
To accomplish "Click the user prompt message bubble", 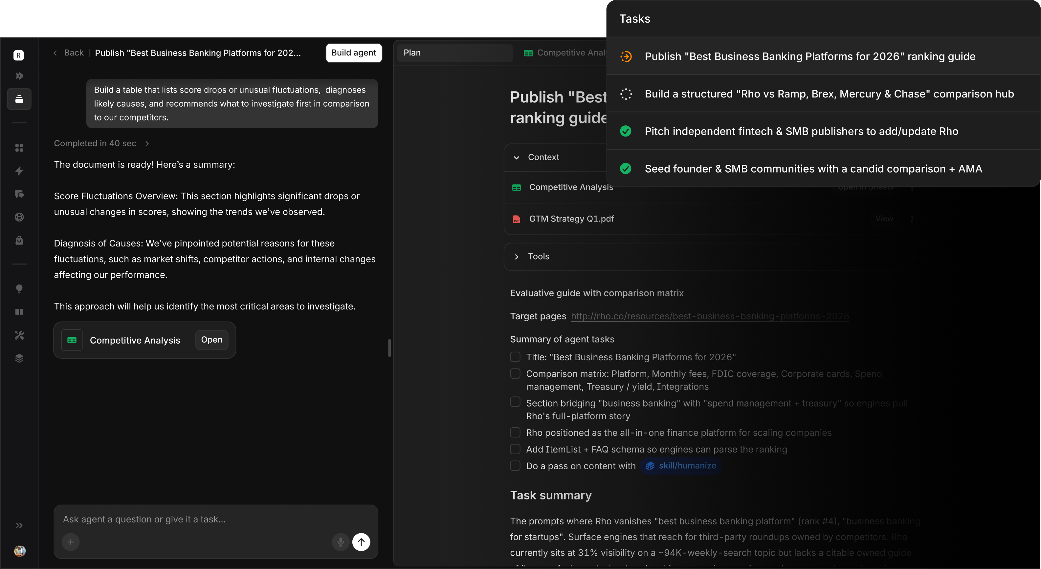I will pos(232,104).
